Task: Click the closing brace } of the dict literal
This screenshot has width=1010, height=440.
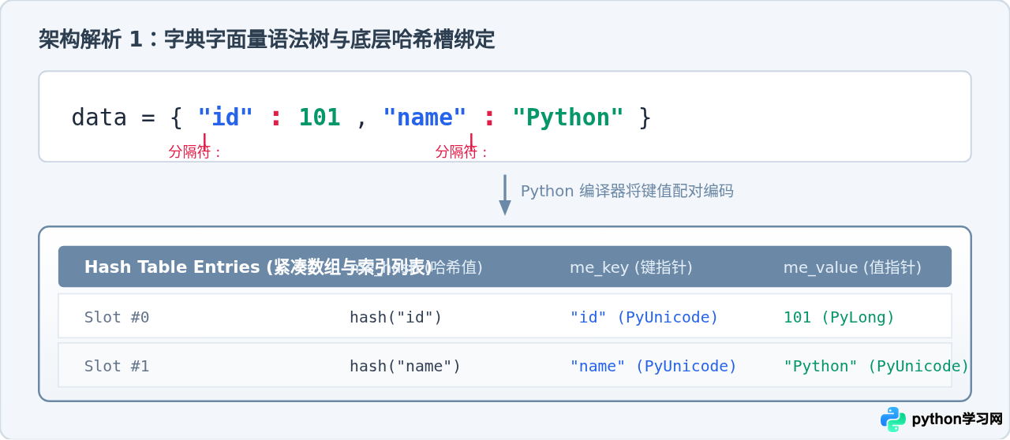Action: tap(645, 117)
